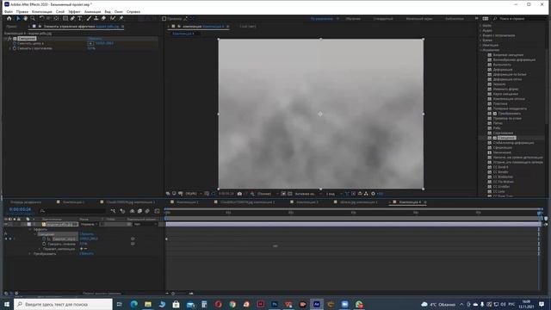The width and height of the screenshot is (551, 310).
Task: Select the Puppet Pin tool
Action: pyautogui.click(x=121, y=18)
